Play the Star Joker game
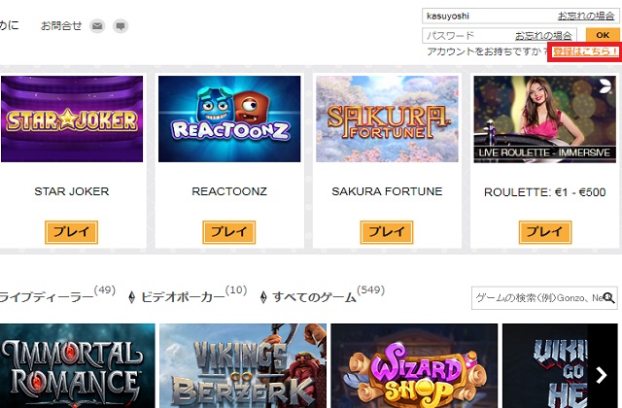The image size is (622, 408). coord(71,232)
